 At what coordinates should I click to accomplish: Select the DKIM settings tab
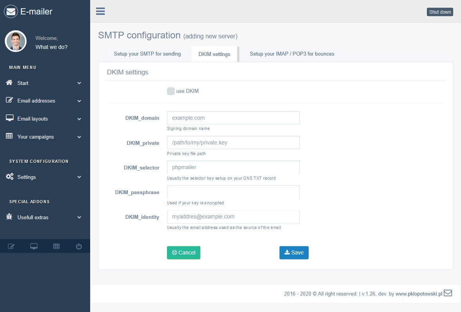(214, 54)
